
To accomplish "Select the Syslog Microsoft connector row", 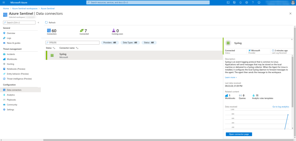I will tap(134, 56).
